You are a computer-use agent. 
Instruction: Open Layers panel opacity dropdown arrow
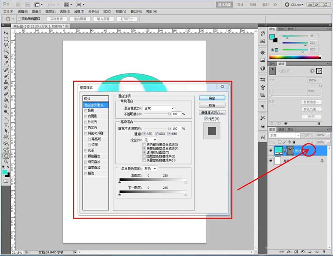point(328,135)
